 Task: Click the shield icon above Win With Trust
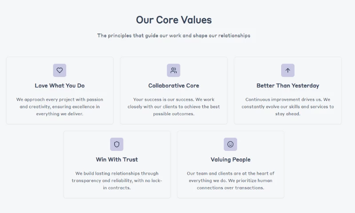click(117, 144)
